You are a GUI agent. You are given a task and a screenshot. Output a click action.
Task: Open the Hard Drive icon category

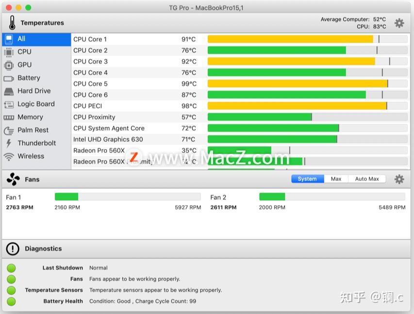coord(9,91)
